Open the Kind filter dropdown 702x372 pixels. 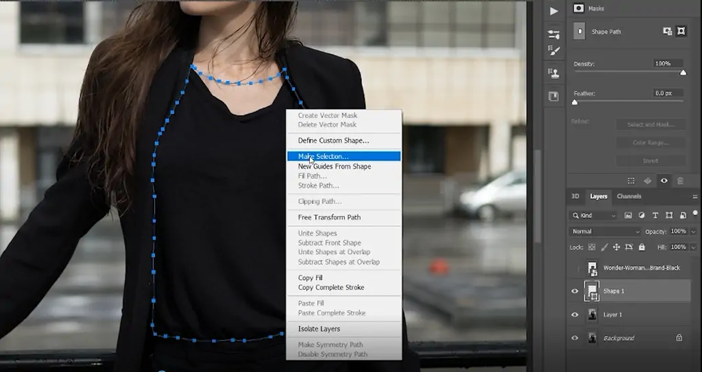tap(594, 215)
